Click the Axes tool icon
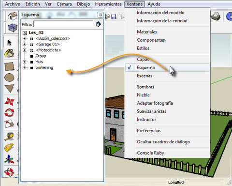The width and height of the screenshot is (232, 186). tap(9, 159)
